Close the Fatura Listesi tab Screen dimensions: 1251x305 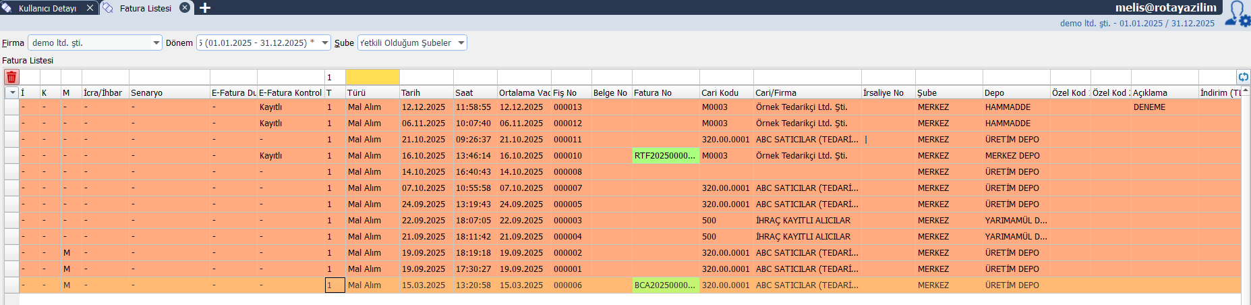[185, 8]
